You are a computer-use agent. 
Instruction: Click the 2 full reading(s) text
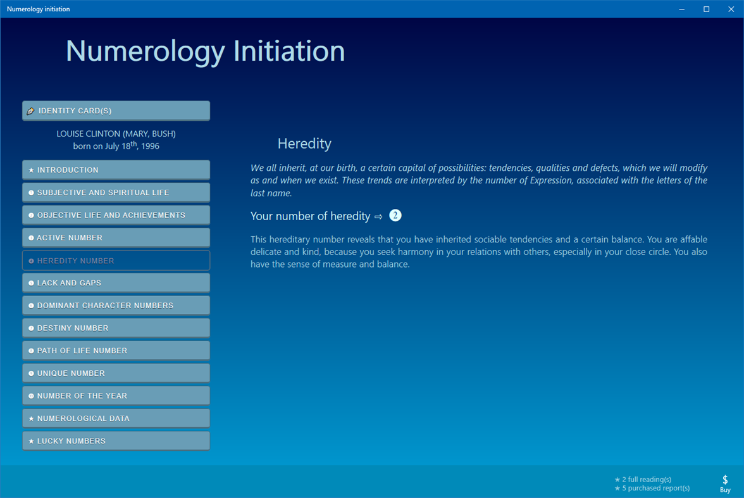pyautogui.click(x=643, y=479)
